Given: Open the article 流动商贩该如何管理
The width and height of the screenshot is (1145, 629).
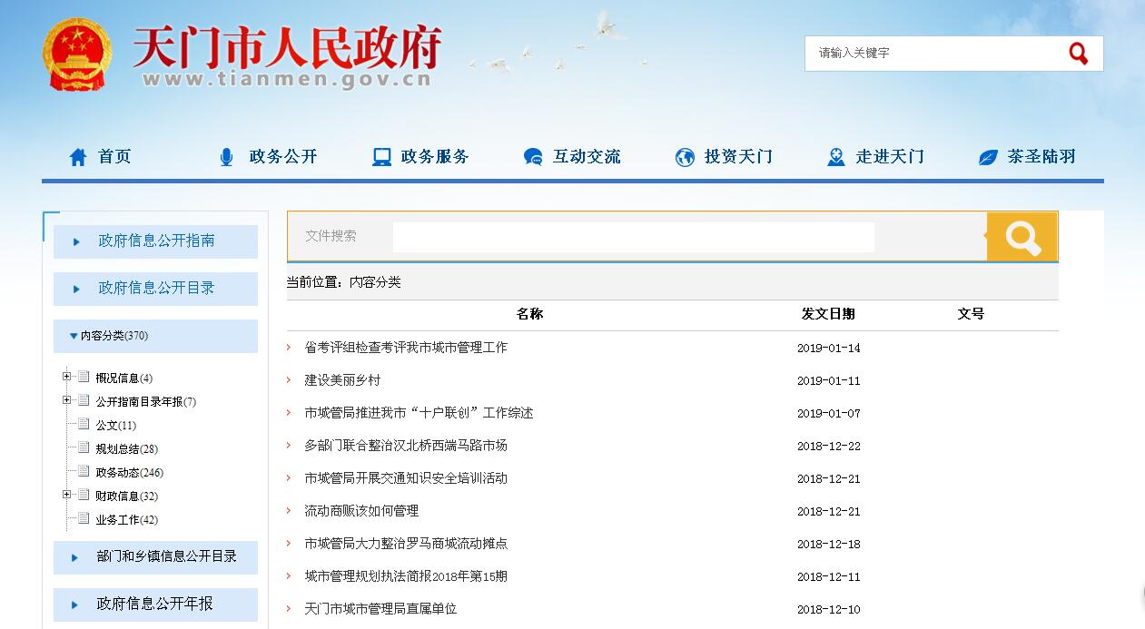Looking at the screenshot, I should point(361,511).
